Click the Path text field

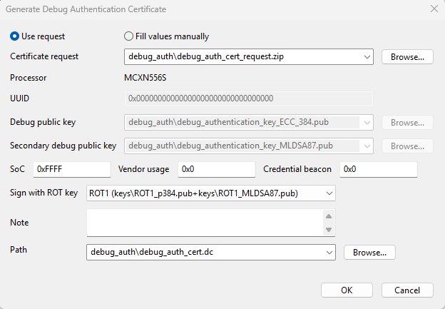pyautogui.click(x=203, y=252)
